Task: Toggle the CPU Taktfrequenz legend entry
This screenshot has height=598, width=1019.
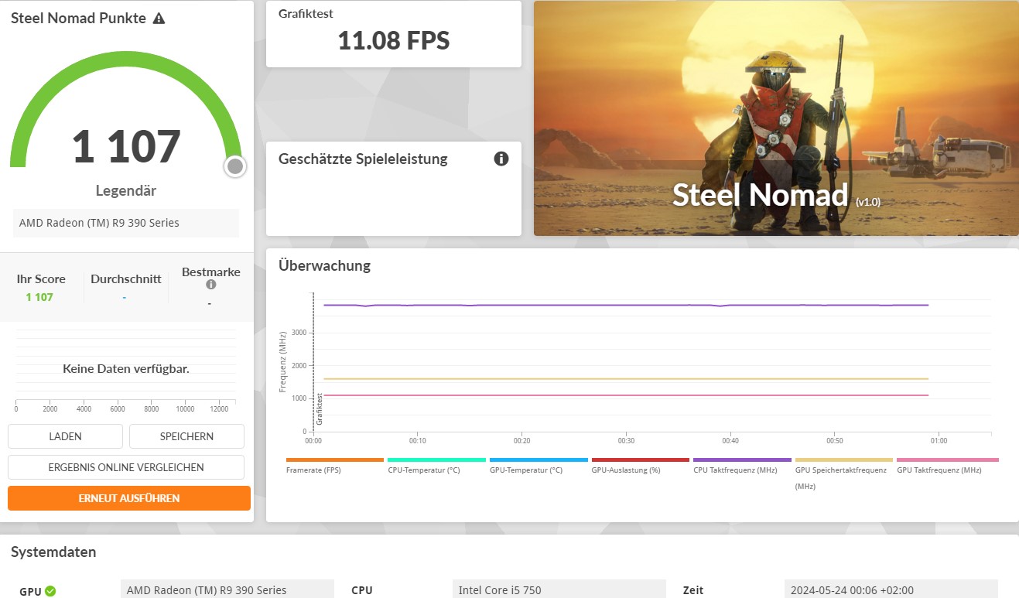Action: tap(742, 465)
